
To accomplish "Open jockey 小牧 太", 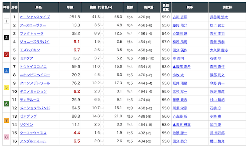I will (x=178, y=75).
